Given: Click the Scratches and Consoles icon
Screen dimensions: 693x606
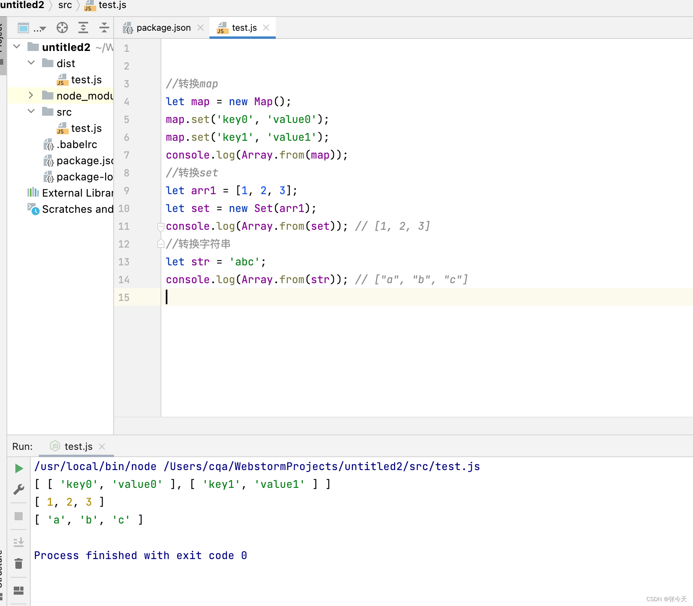Looking at the screenshot, I should pyautogui.click(x=33, y=209).
